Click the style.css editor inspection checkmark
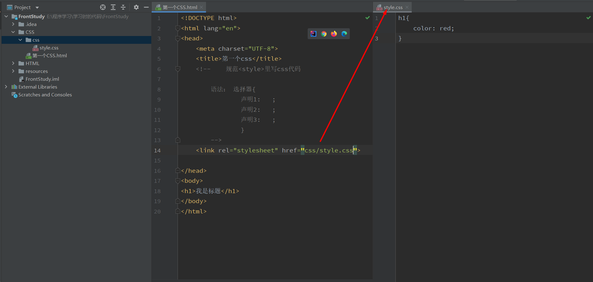The image size is (593, 282). tap(589, 18)
